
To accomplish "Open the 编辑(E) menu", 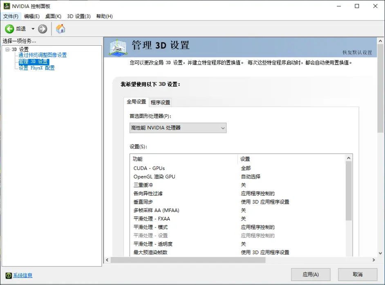I will tap(31, 16).
